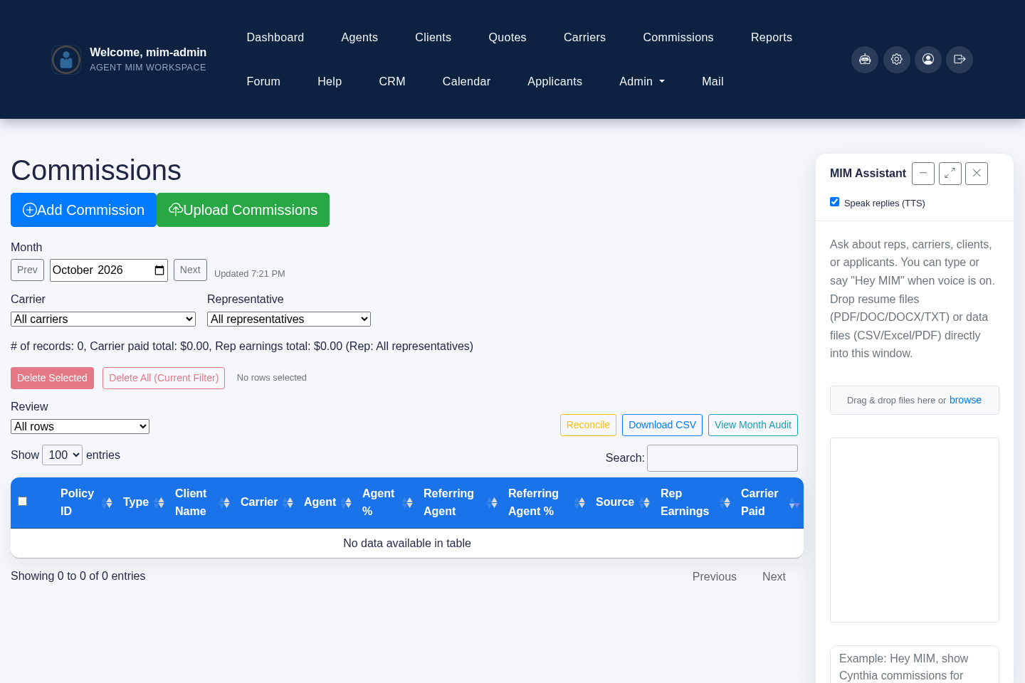The image size is (1025, 683).
Task: Change Show entries count dropdown
Action: pyautogui.click(x=63, y=455)
